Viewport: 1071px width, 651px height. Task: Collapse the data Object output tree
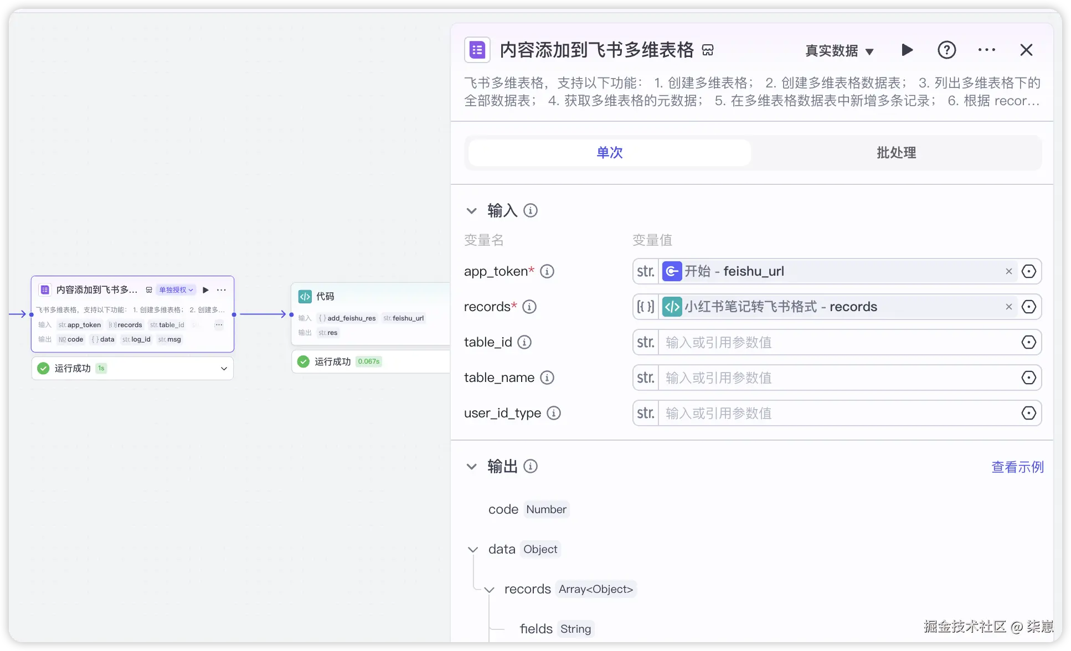tap(473, 550)
